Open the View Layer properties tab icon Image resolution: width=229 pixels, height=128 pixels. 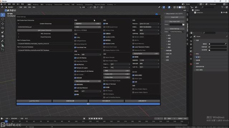point(191,48)
